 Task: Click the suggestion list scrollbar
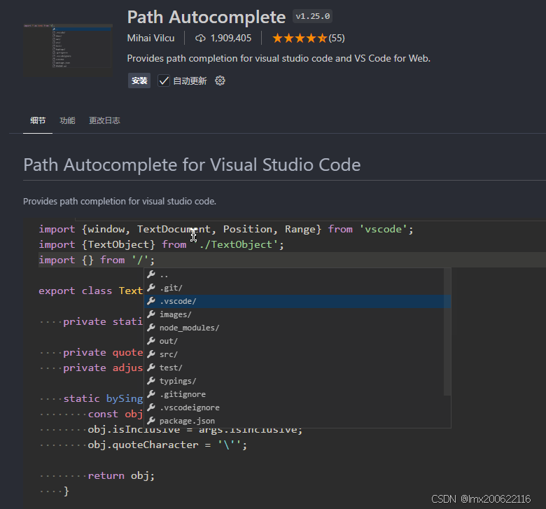[x=447, y=332]
